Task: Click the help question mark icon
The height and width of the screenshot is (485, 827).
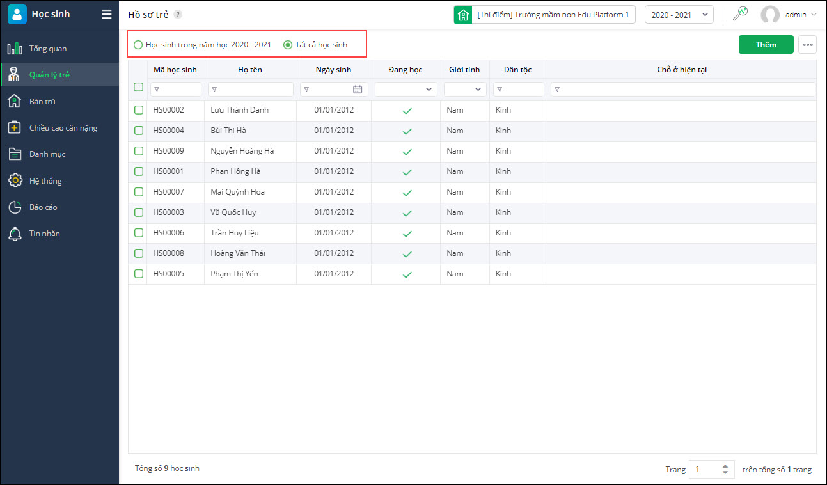Action: pyautogui.click(x=178, y=14)
